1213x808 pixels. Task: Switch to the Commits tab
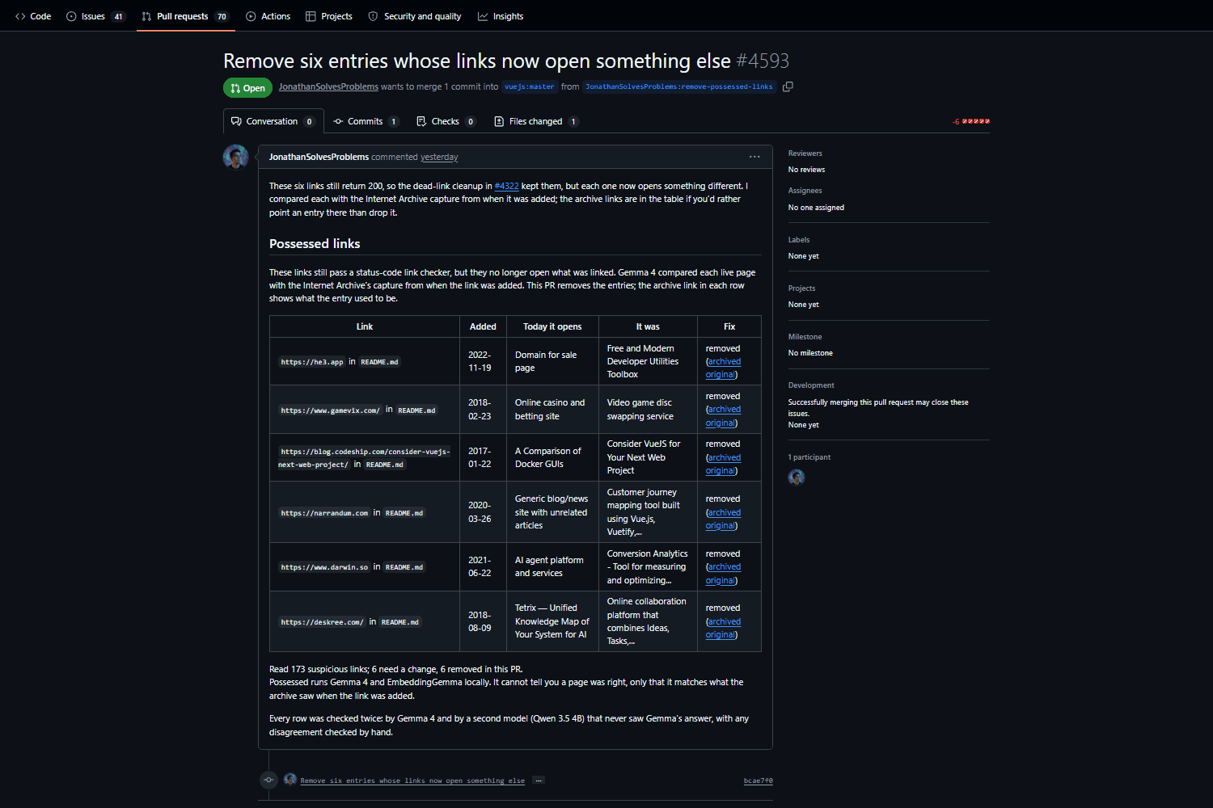pyautogui.click(x=366, y=121)
